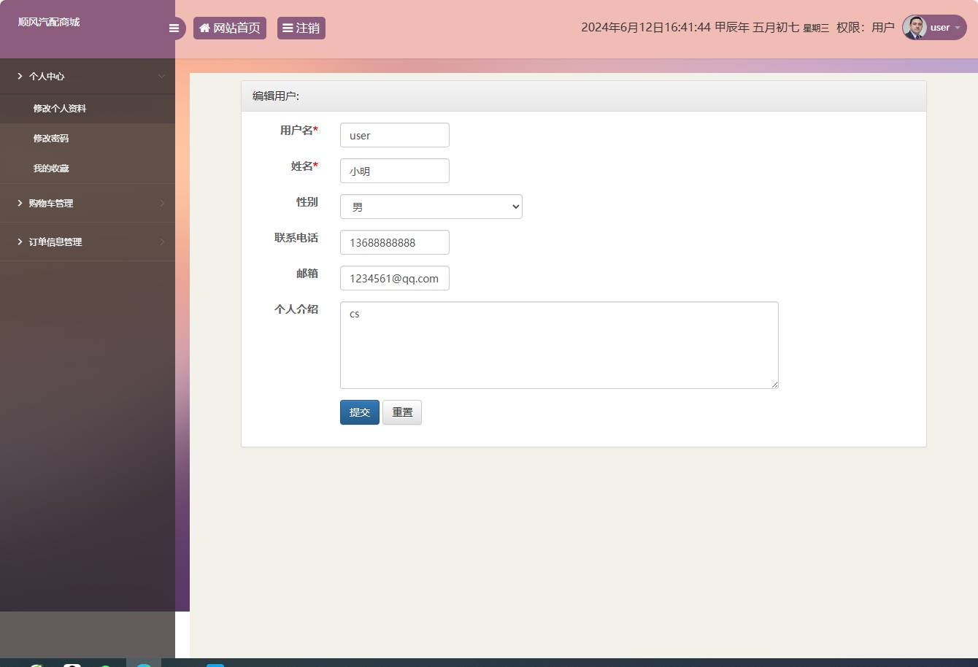Open the user account dropdown arrow

[958, 28]
